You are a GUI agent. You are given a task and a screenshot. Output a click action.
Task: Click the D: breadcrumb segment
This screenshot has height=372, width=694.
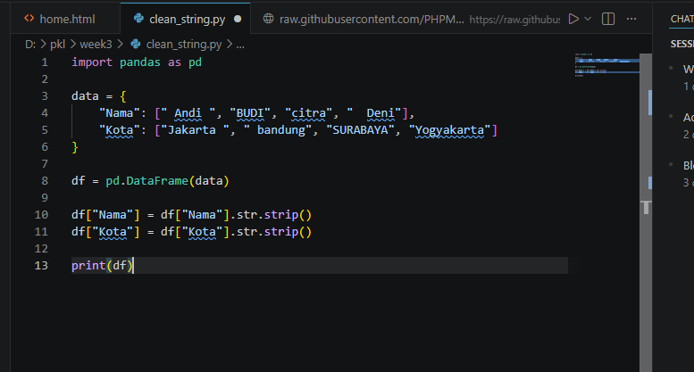point(30,45)
